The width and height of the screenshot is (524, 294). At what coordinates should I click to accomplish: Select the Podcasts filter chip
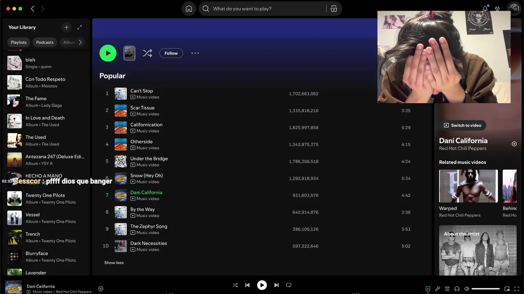(x=45, y=42)
